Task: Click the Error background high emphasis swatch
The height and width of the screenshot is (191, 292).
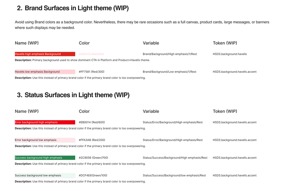Action: click(45, 122)
